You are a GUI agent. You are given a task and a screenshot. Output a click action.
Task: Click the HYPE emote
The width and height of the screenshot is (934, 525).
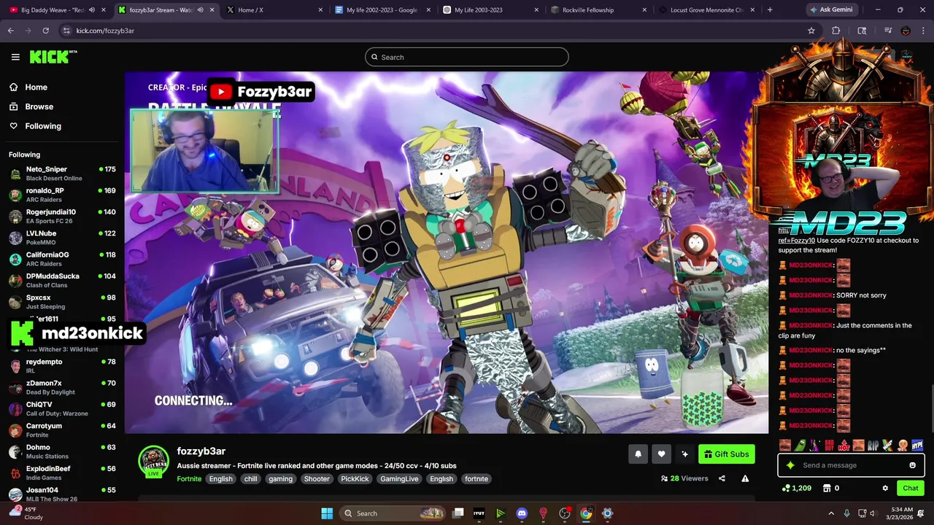pos(917,446)
